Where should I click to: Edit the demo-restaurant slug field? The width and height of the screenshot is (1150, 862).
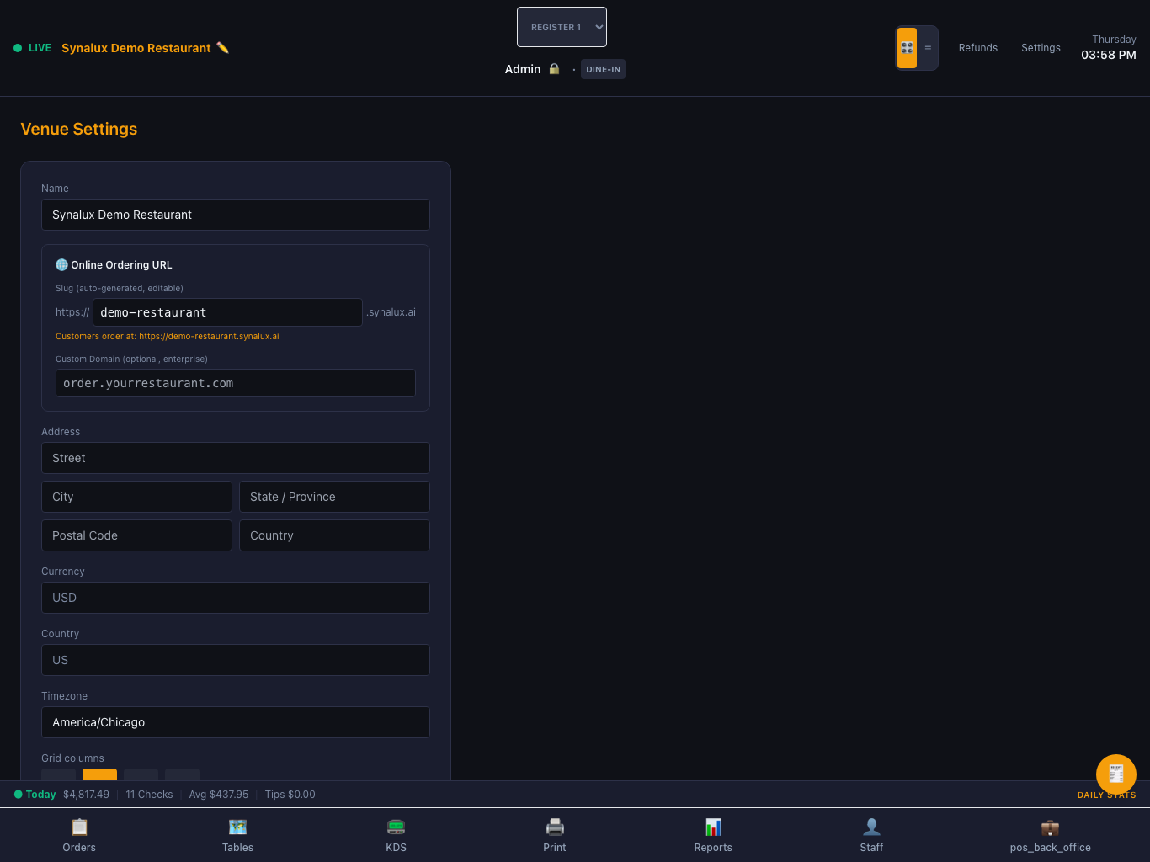227,312
